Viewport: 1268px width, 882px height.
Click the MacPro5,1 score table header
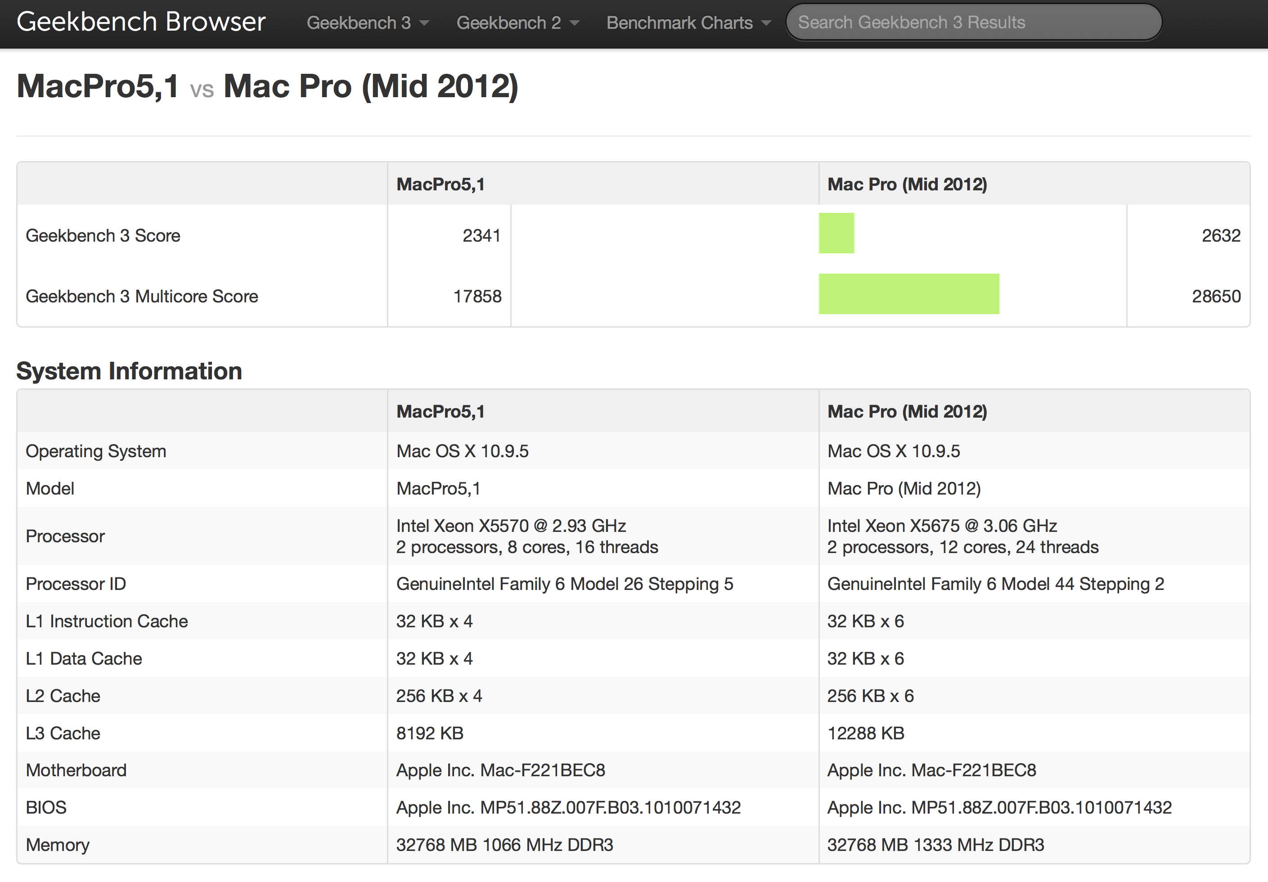click(x=440, y=184)
